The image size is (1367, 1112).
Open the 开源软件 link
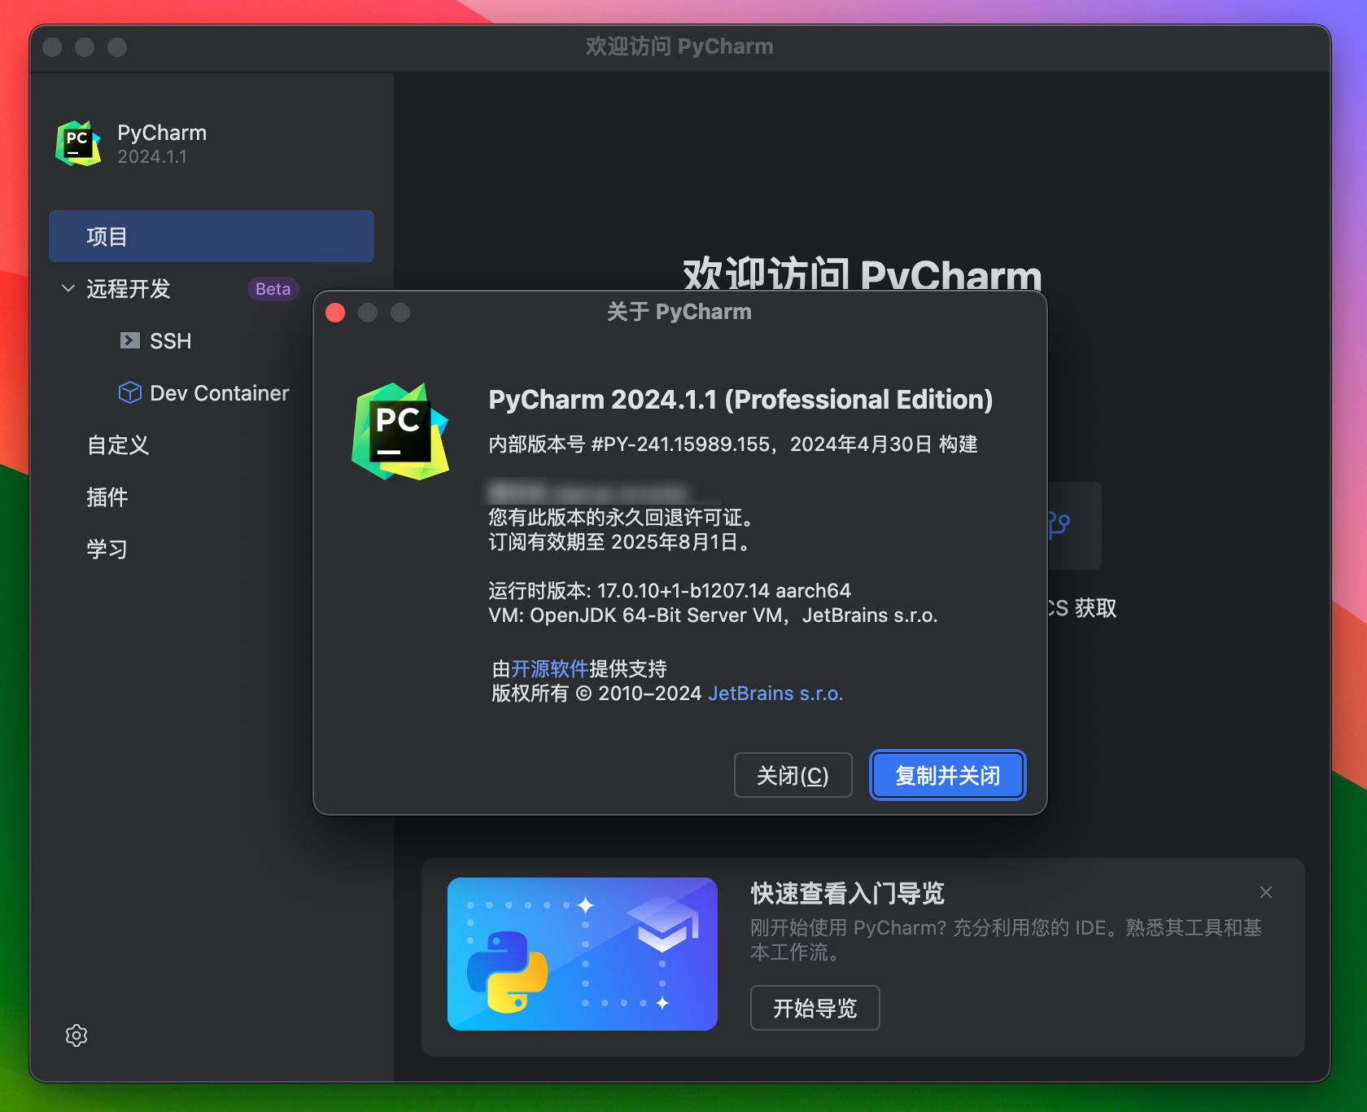point(550,668)
